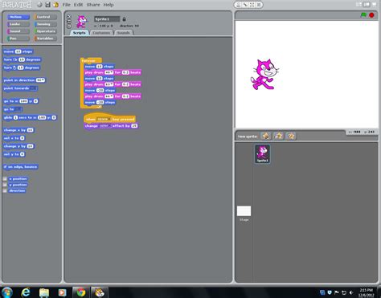Choose new sprite from file
The image size is (381, 298).
(x=278, y=136)
